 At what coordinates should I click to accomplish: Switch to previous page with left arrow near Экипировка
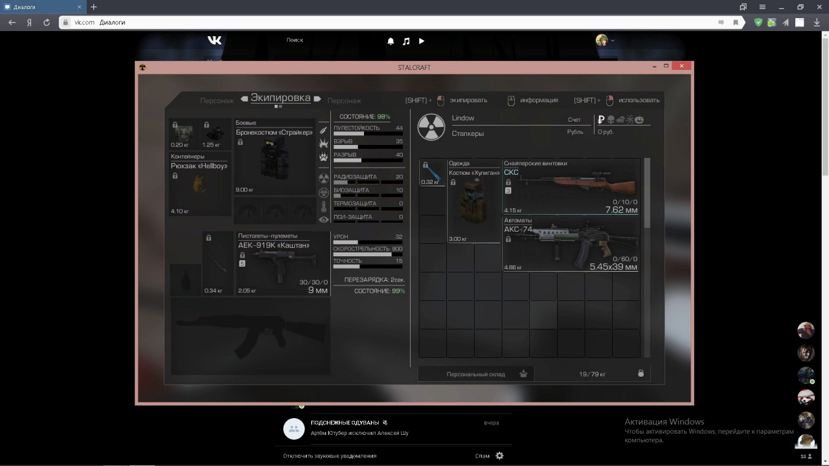[244, 99]
